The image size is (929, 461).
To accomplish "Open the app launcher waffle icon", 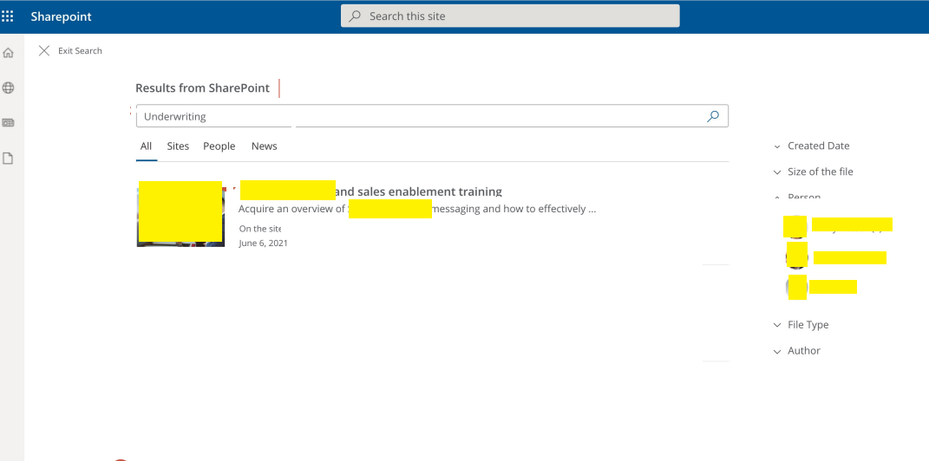I will (8, 16).
